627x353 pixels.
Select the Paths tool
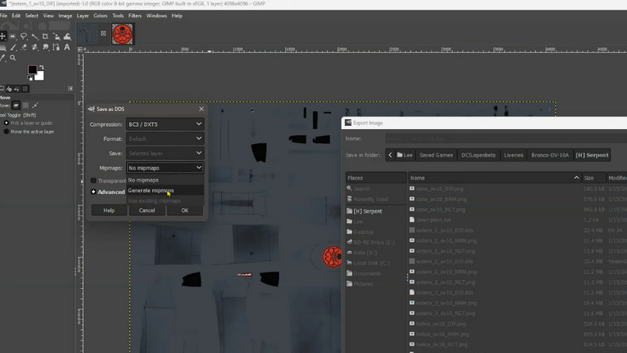pos(56,47)
